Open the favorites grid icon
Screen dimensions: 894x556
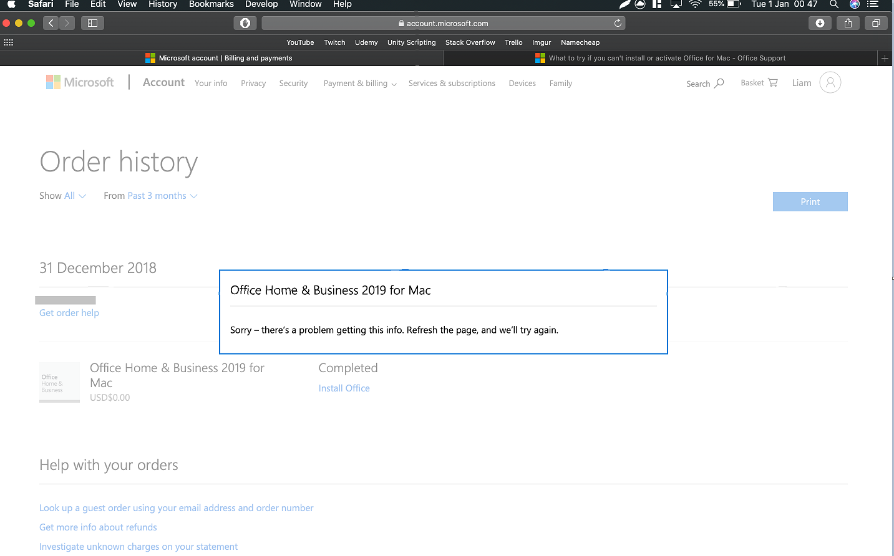[8, 42]
